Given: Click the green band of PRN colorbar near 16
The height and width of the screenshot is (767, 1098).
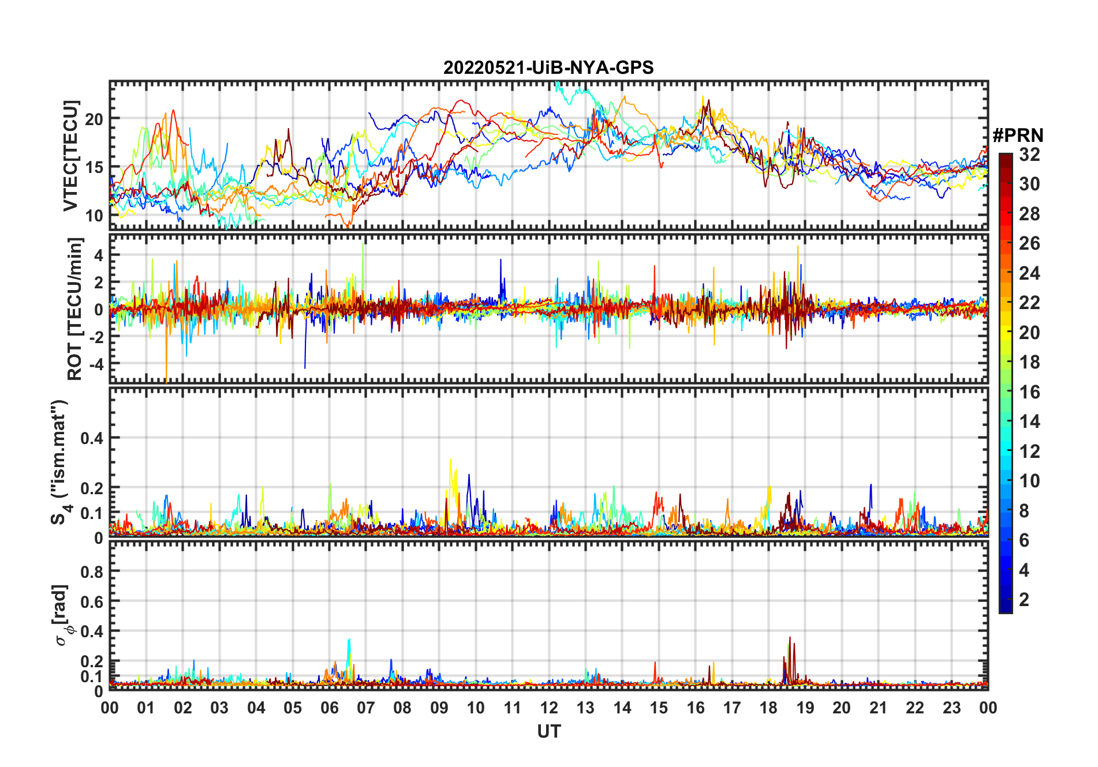Looking at the screenshot, I should [1006, 392].
